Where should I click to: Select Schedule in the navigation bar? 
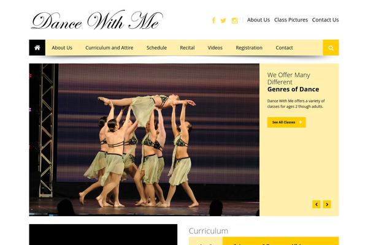(x=156, y=48)
